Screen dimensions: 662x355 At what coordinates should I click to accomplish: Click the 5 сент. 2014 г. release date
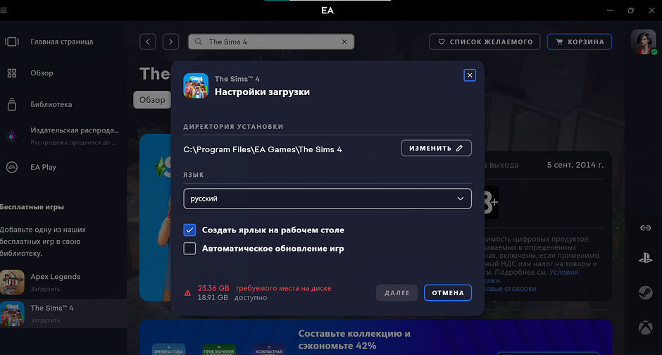pos(575,165)
